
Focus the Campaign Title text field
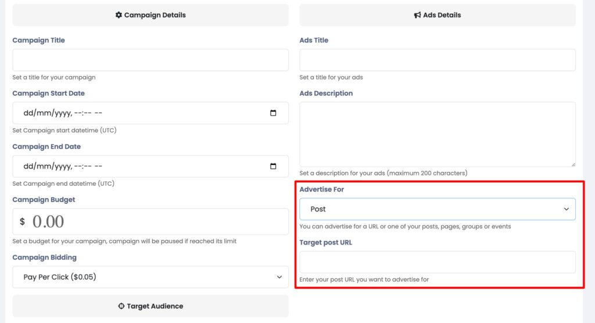(x=150, y=60)
